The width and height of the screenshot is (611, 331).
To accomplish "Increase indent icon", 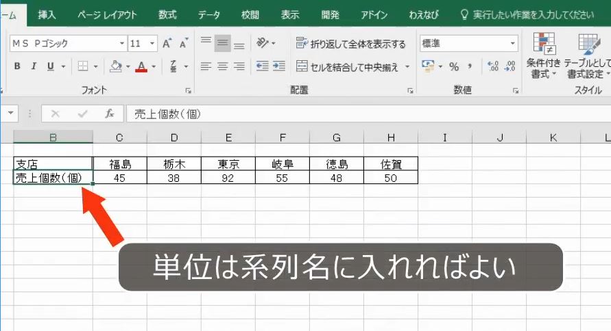I will pyautogui.click(x=279, y=66).
